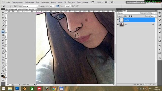
Task: Open the Файл menu
Action: tap(8, 2)
